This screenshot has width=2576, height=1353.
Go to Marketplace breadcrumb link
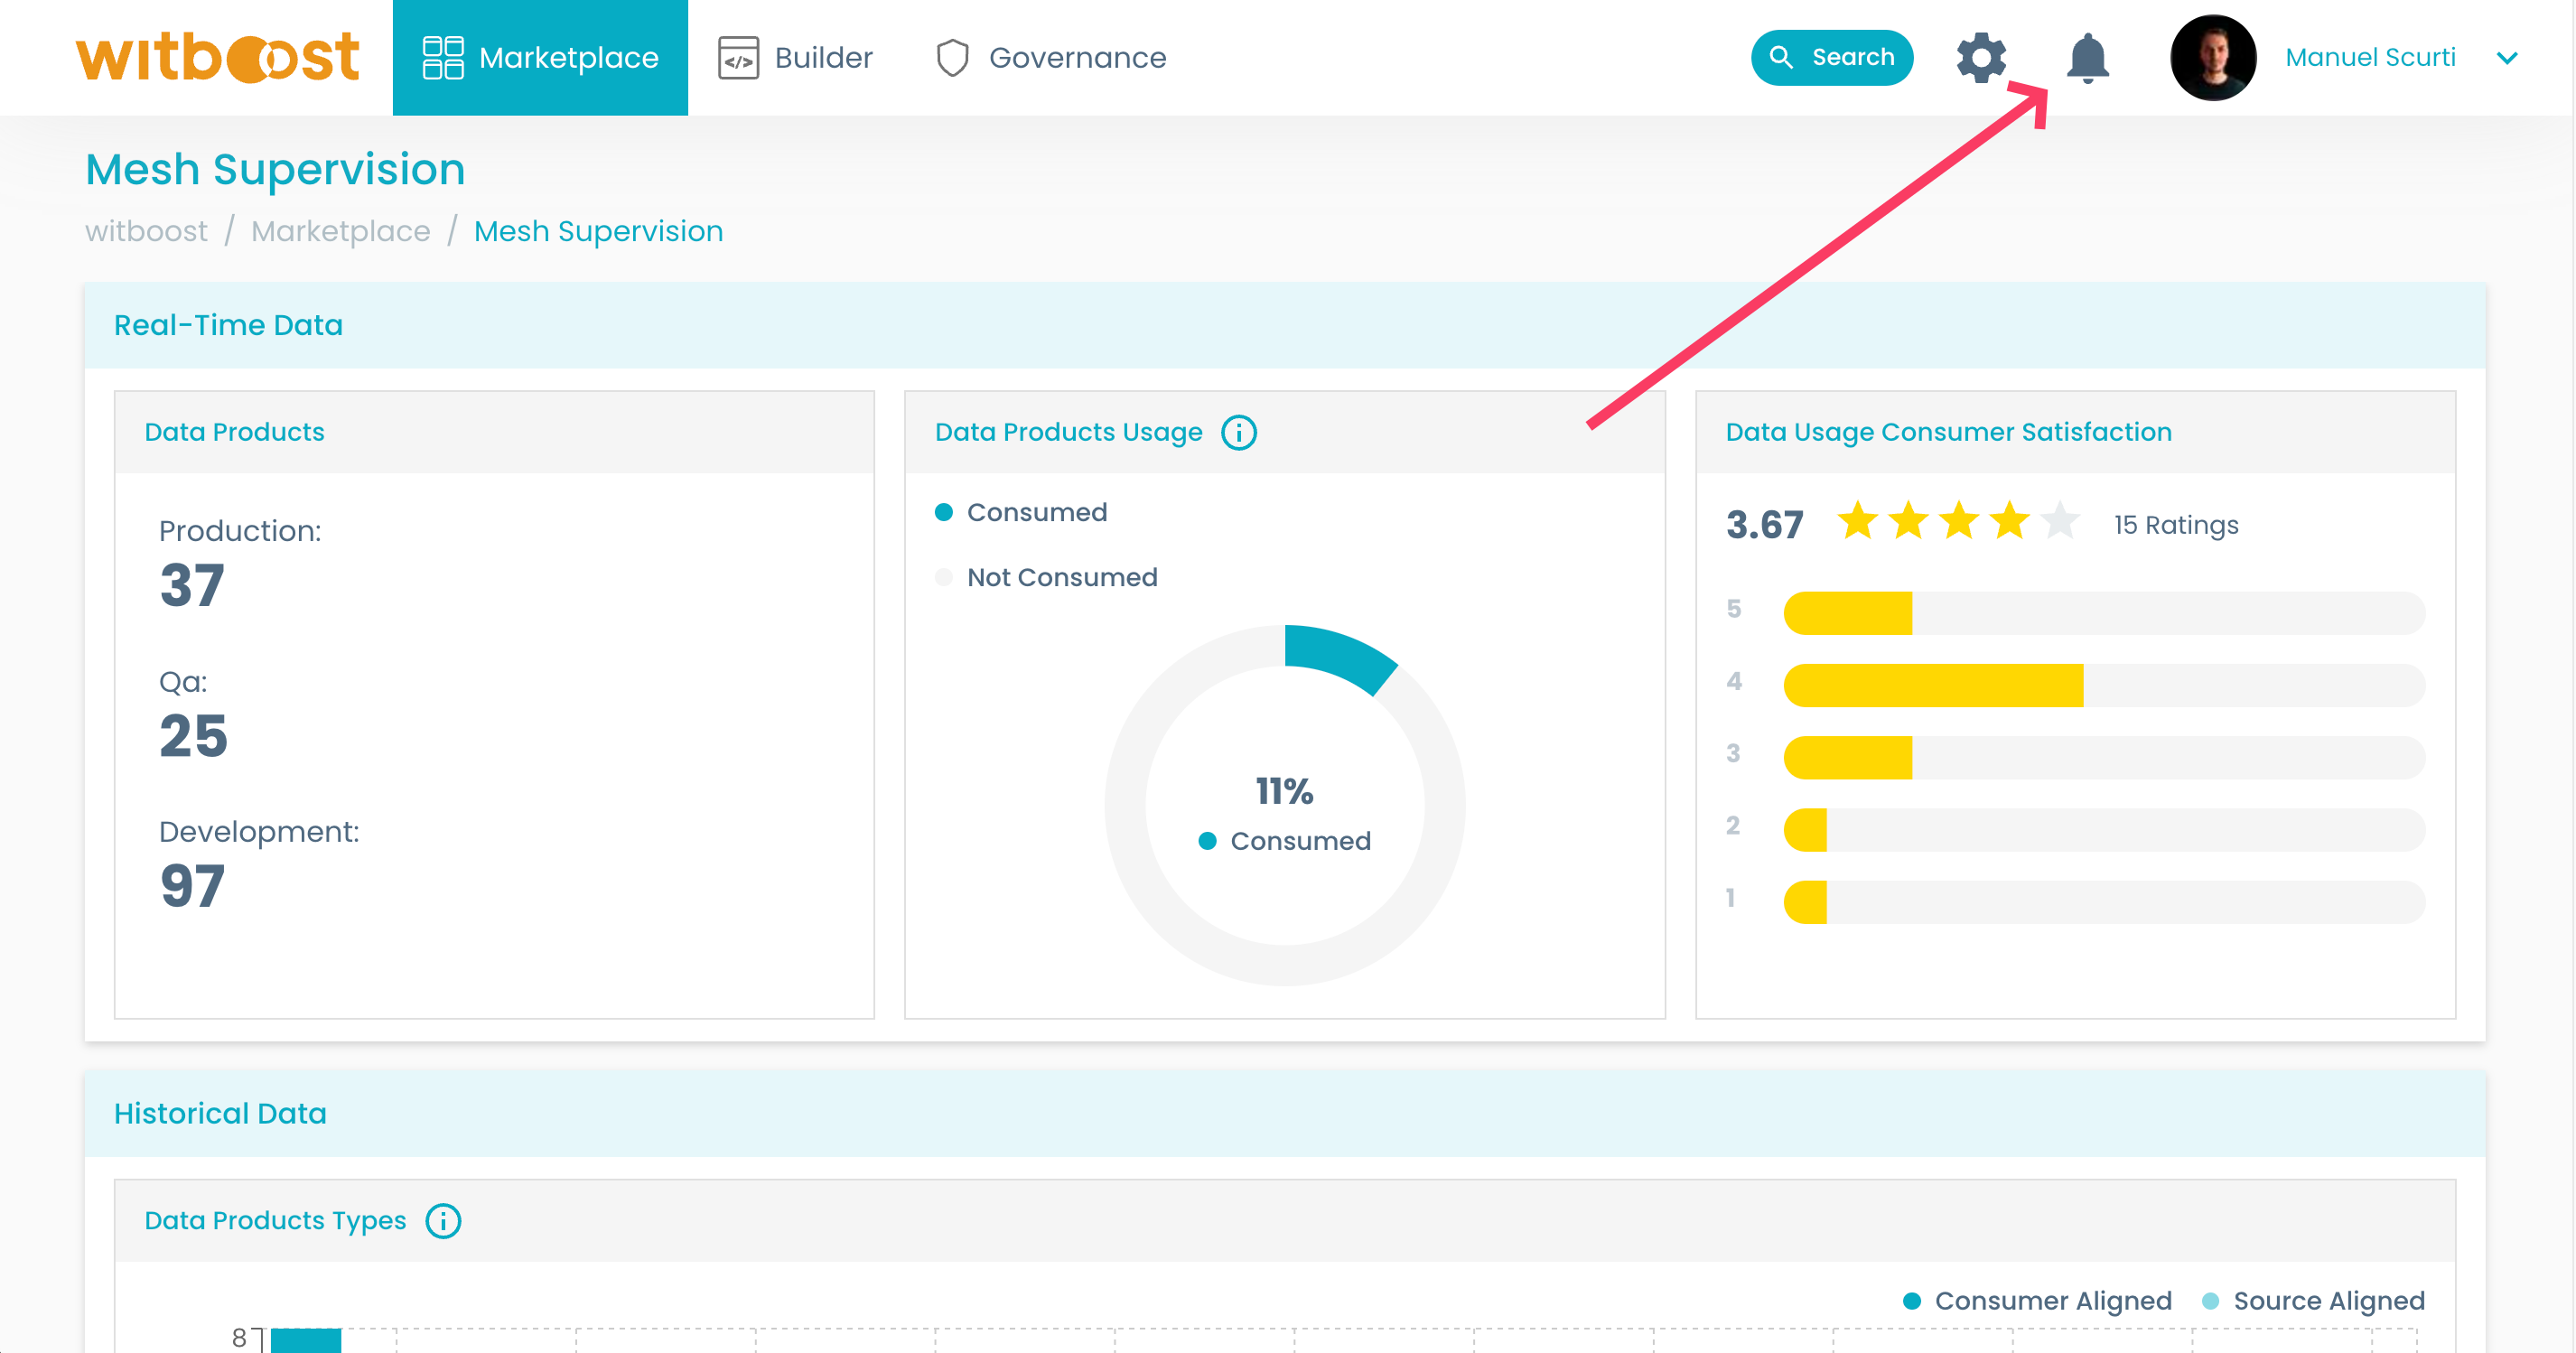(340, 232)
